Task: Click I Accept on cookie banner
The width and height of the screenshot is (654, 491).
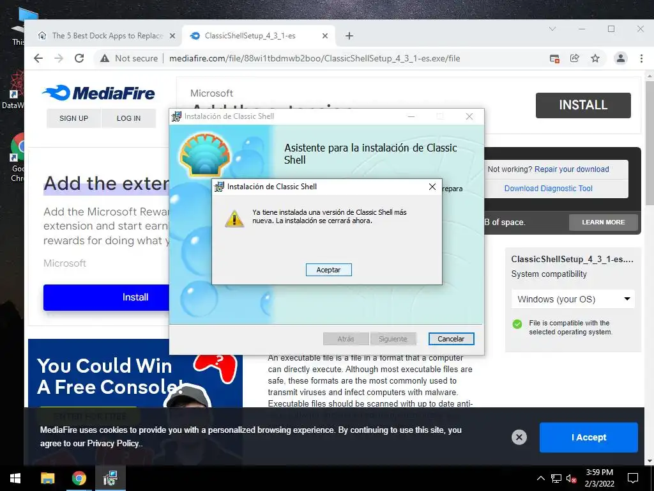Action: click(588, 437)
